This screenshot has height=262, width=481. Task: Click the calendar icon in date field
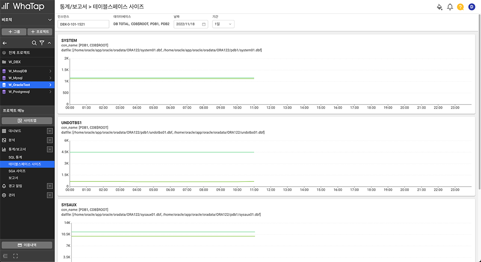204,24
